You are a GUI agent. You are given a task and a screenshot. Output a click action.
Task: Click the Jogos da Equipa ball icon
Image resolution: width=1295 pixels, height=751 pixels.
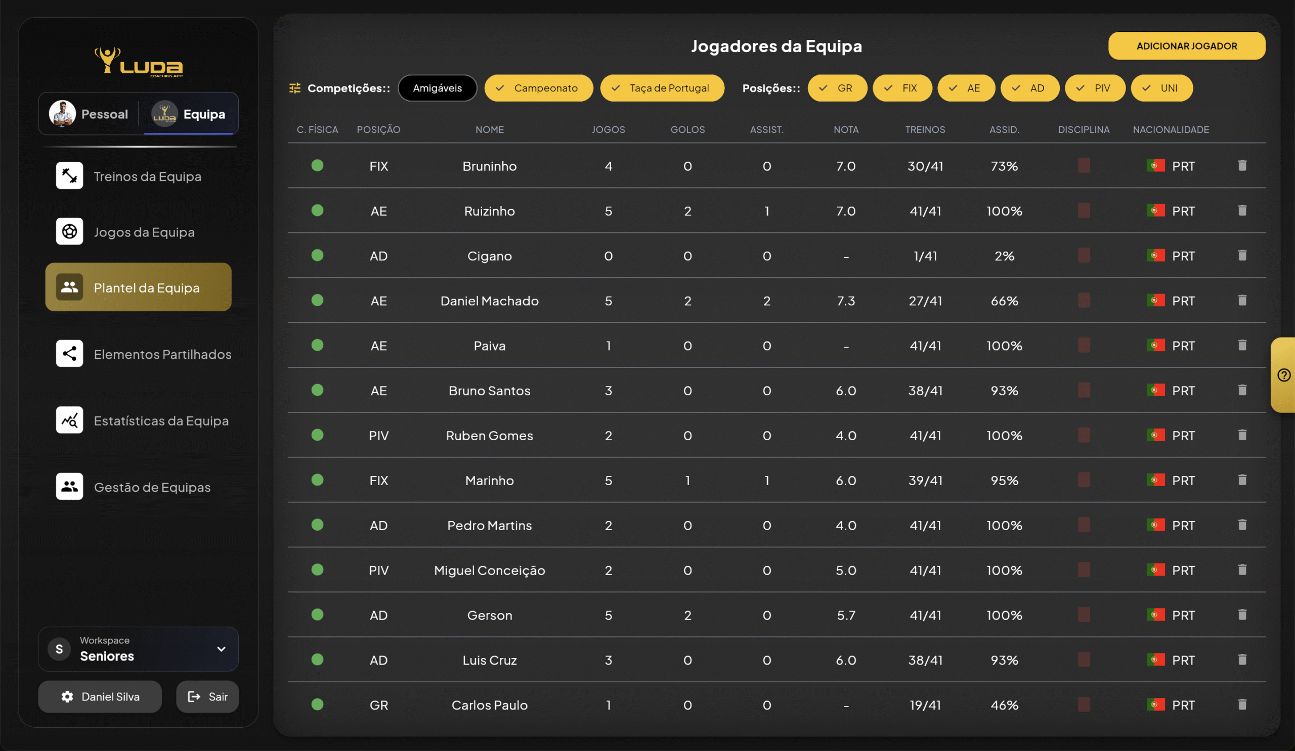click(x=69, y=231)
